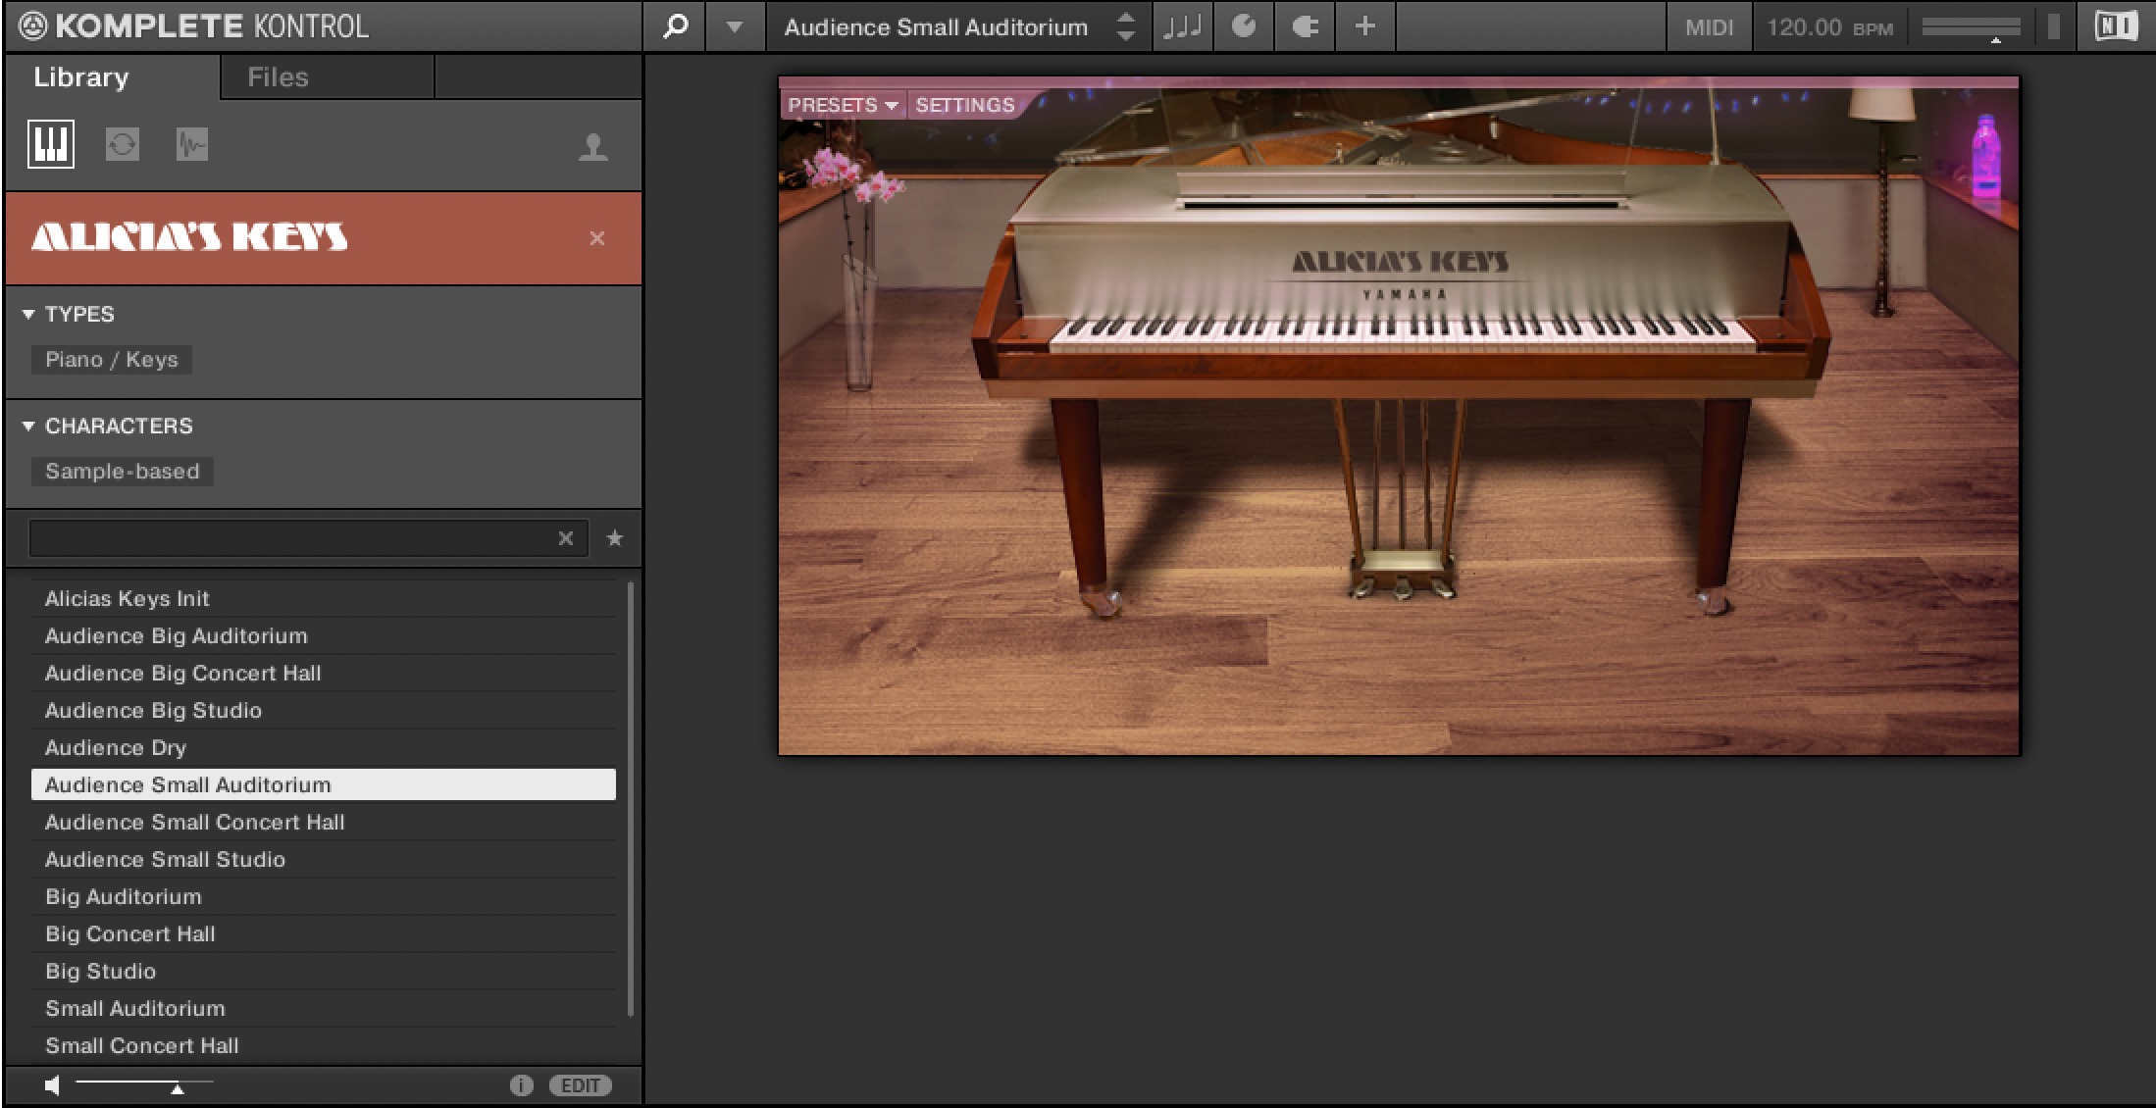Adjust the prehear volume slider
Image resolution: width=2156 pixels, height=1108 pixels.
(177, 1087)
